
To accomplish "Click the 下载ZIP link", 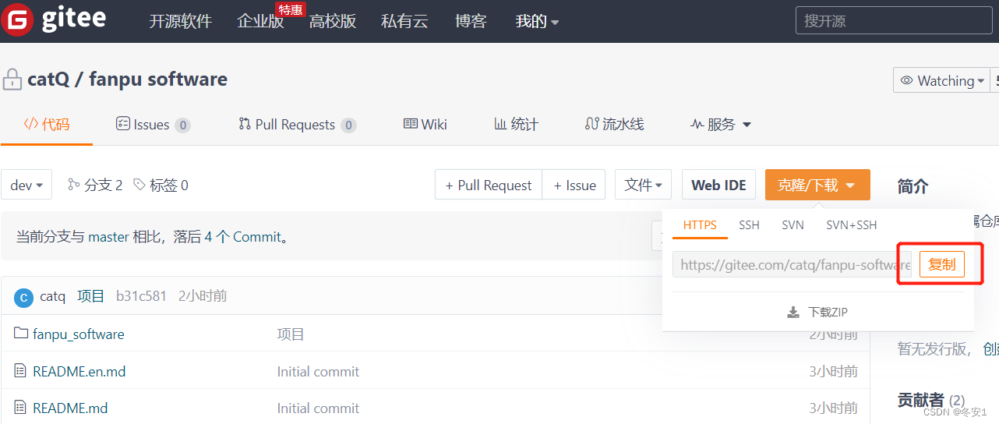I will pos(817,313).
